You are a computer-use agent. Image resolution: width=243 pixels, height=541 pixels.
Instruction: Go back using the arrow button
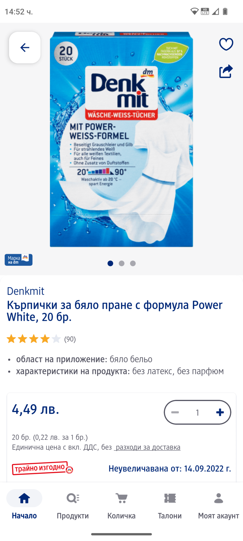pos(25,48)
